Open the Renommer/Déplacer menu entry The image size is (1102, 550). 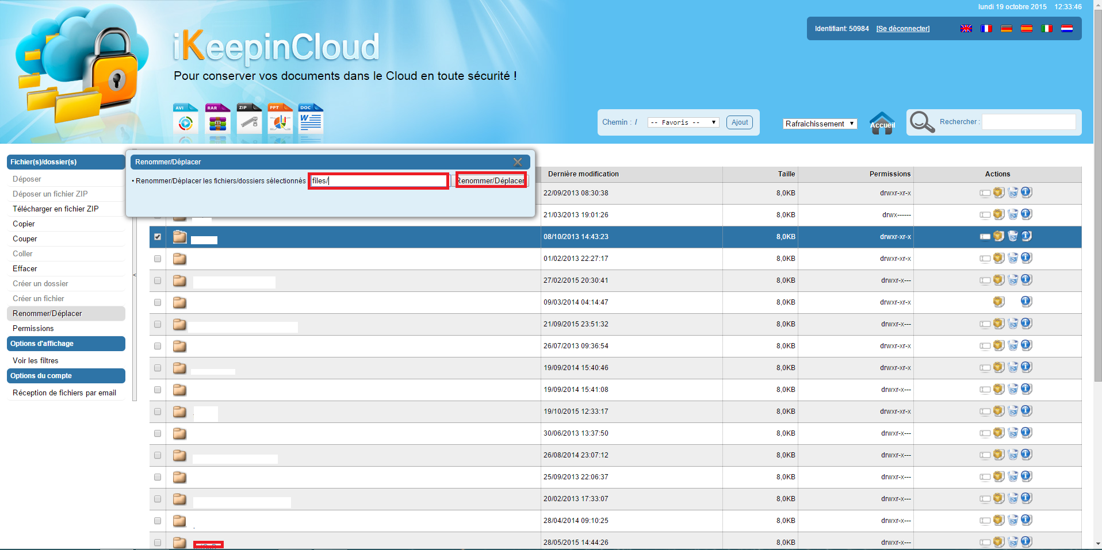[48, 313]
